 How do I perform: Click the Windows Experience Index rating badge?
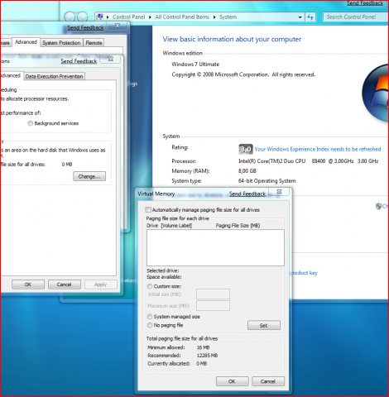point(245,149)
